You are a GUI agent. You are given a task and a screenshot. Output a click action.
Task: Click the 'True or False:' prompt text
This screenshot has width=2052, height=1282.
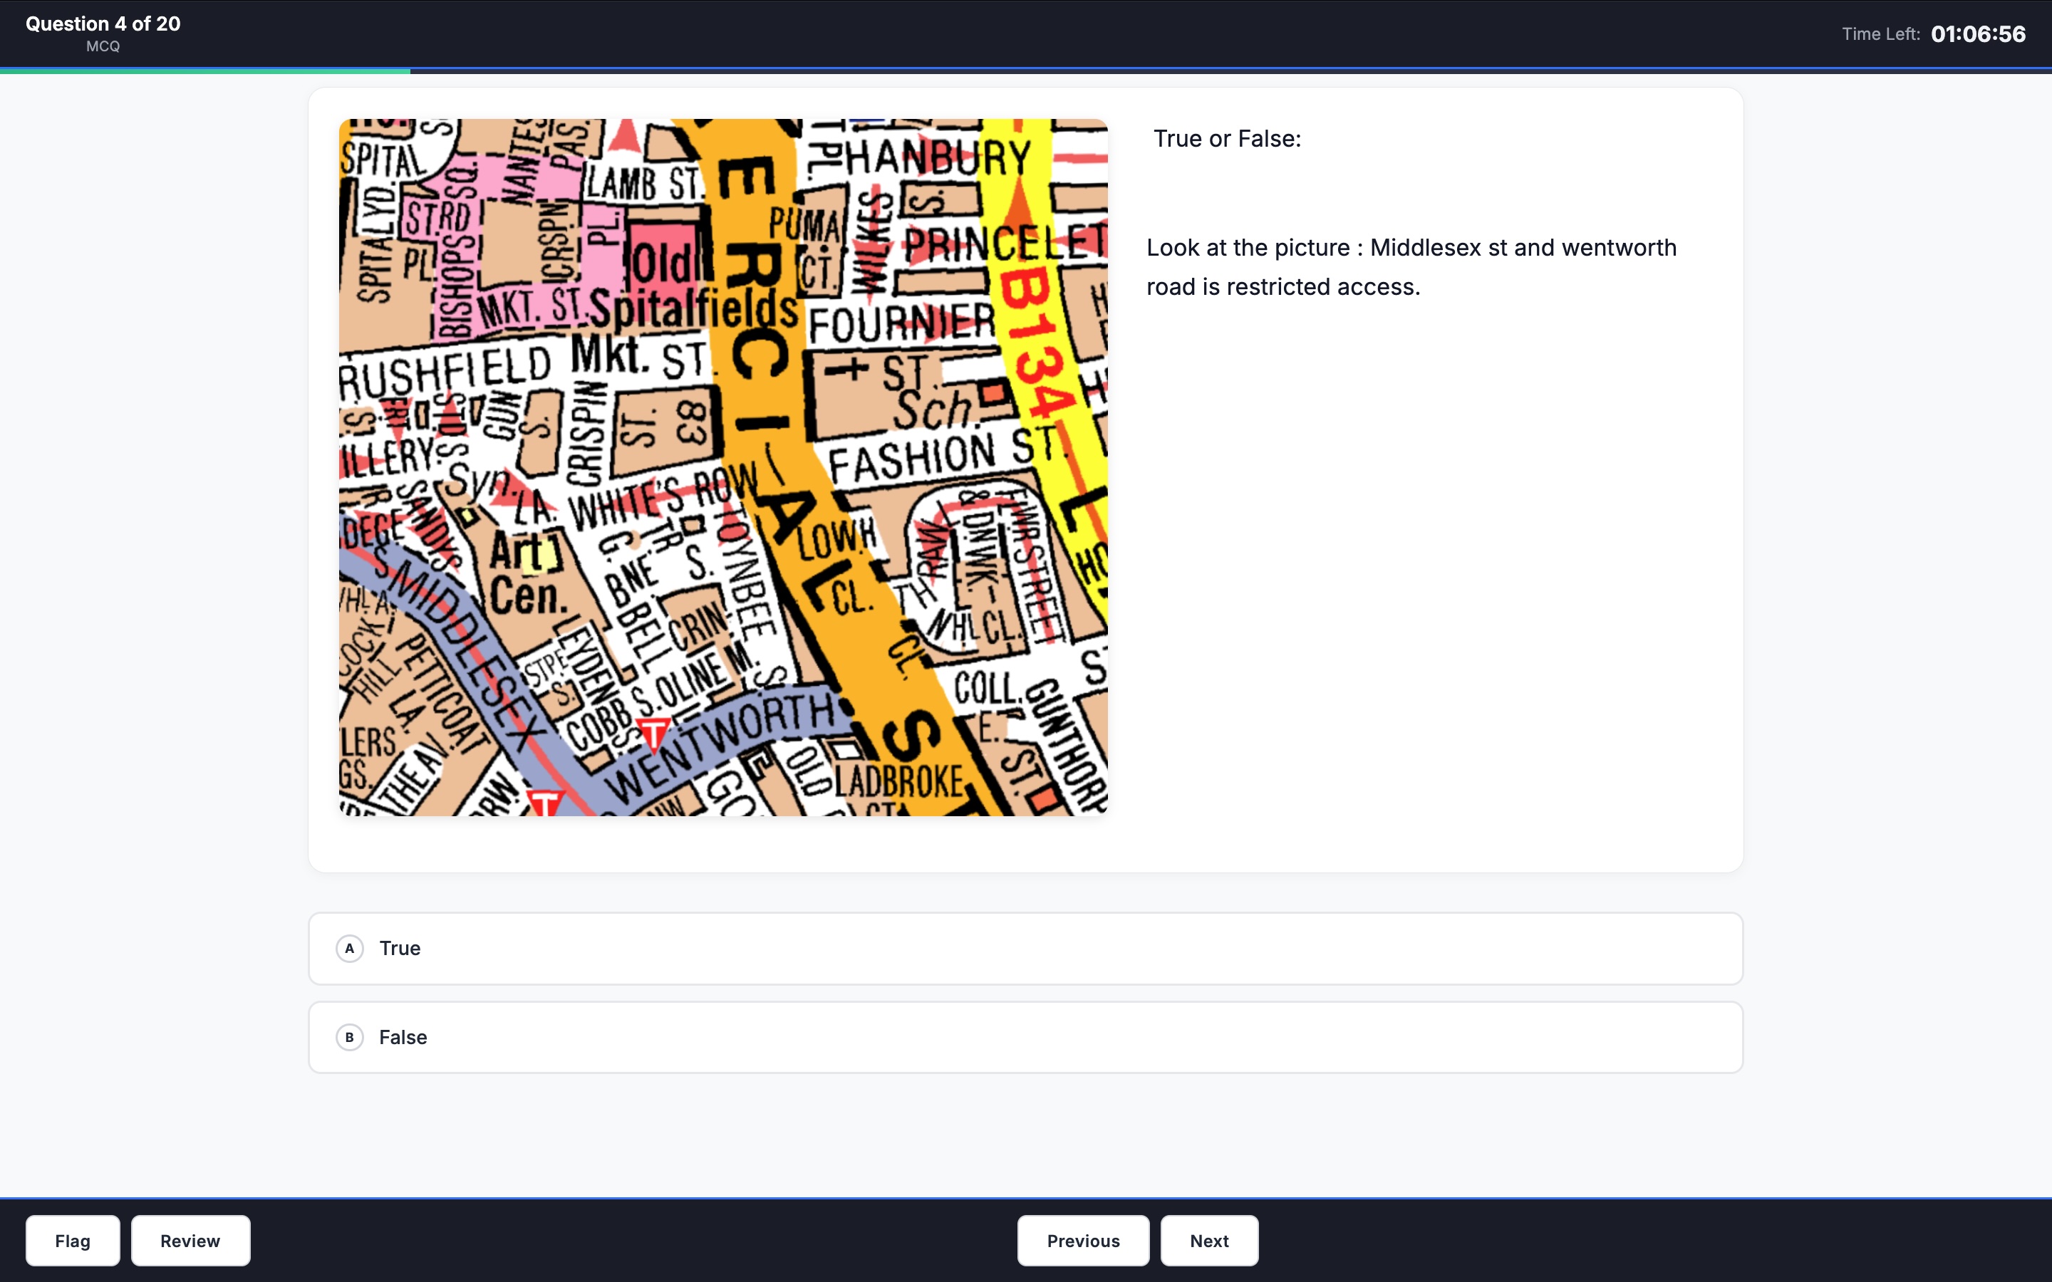(x=1227, y=138)
